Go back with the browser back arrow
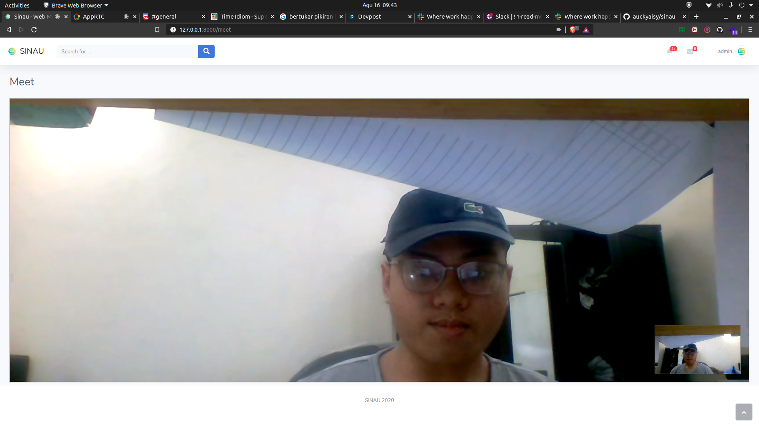Viewport: 759px width, 427px height. coord(9,30)
